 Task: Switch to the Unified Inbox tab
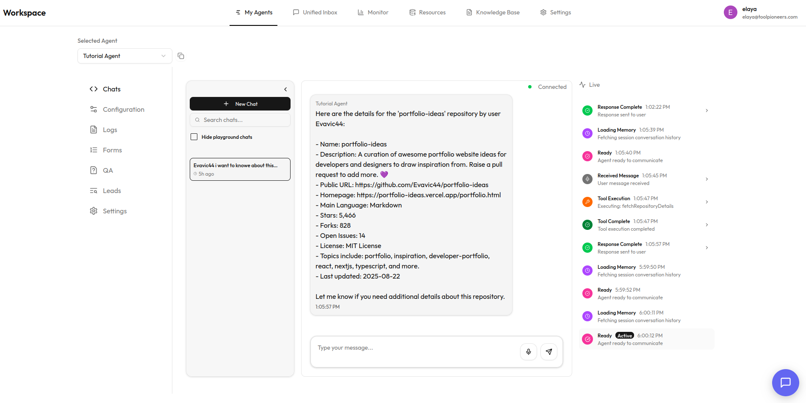[x=315, y=13]
